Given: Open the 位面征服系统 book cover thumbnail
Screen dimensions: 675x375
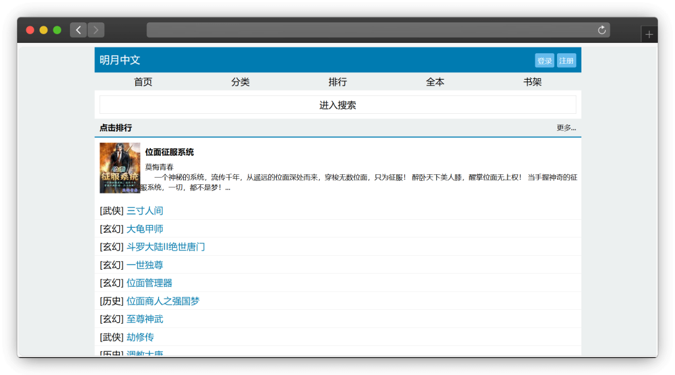Looking at the screenshot, I should [120, 168].
